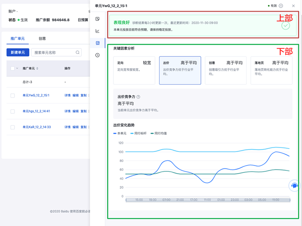The image size is (302, 226).
Task: Check the select-all checkbox in table header
Action: tap(12, 68)
